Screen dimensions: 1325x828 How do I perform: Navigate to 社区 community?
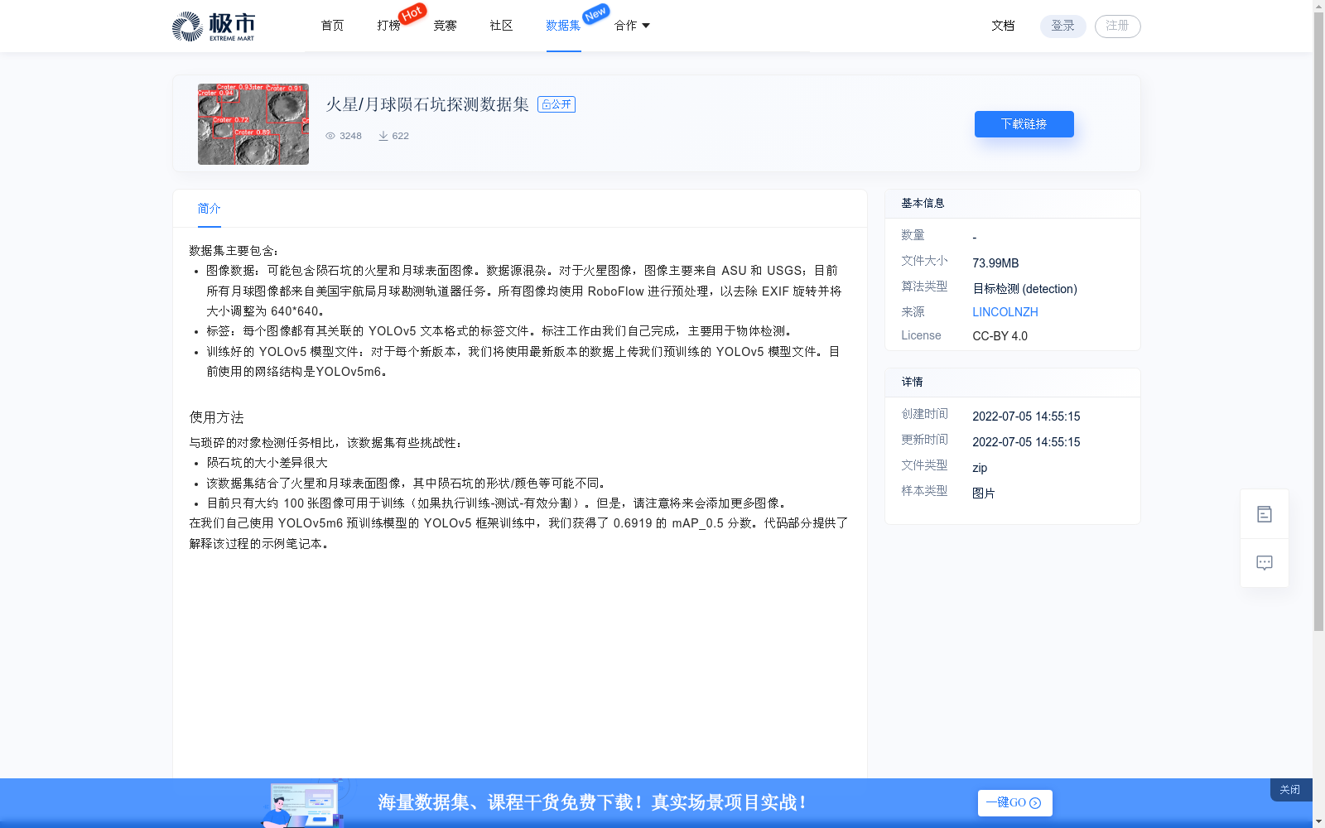501,26
